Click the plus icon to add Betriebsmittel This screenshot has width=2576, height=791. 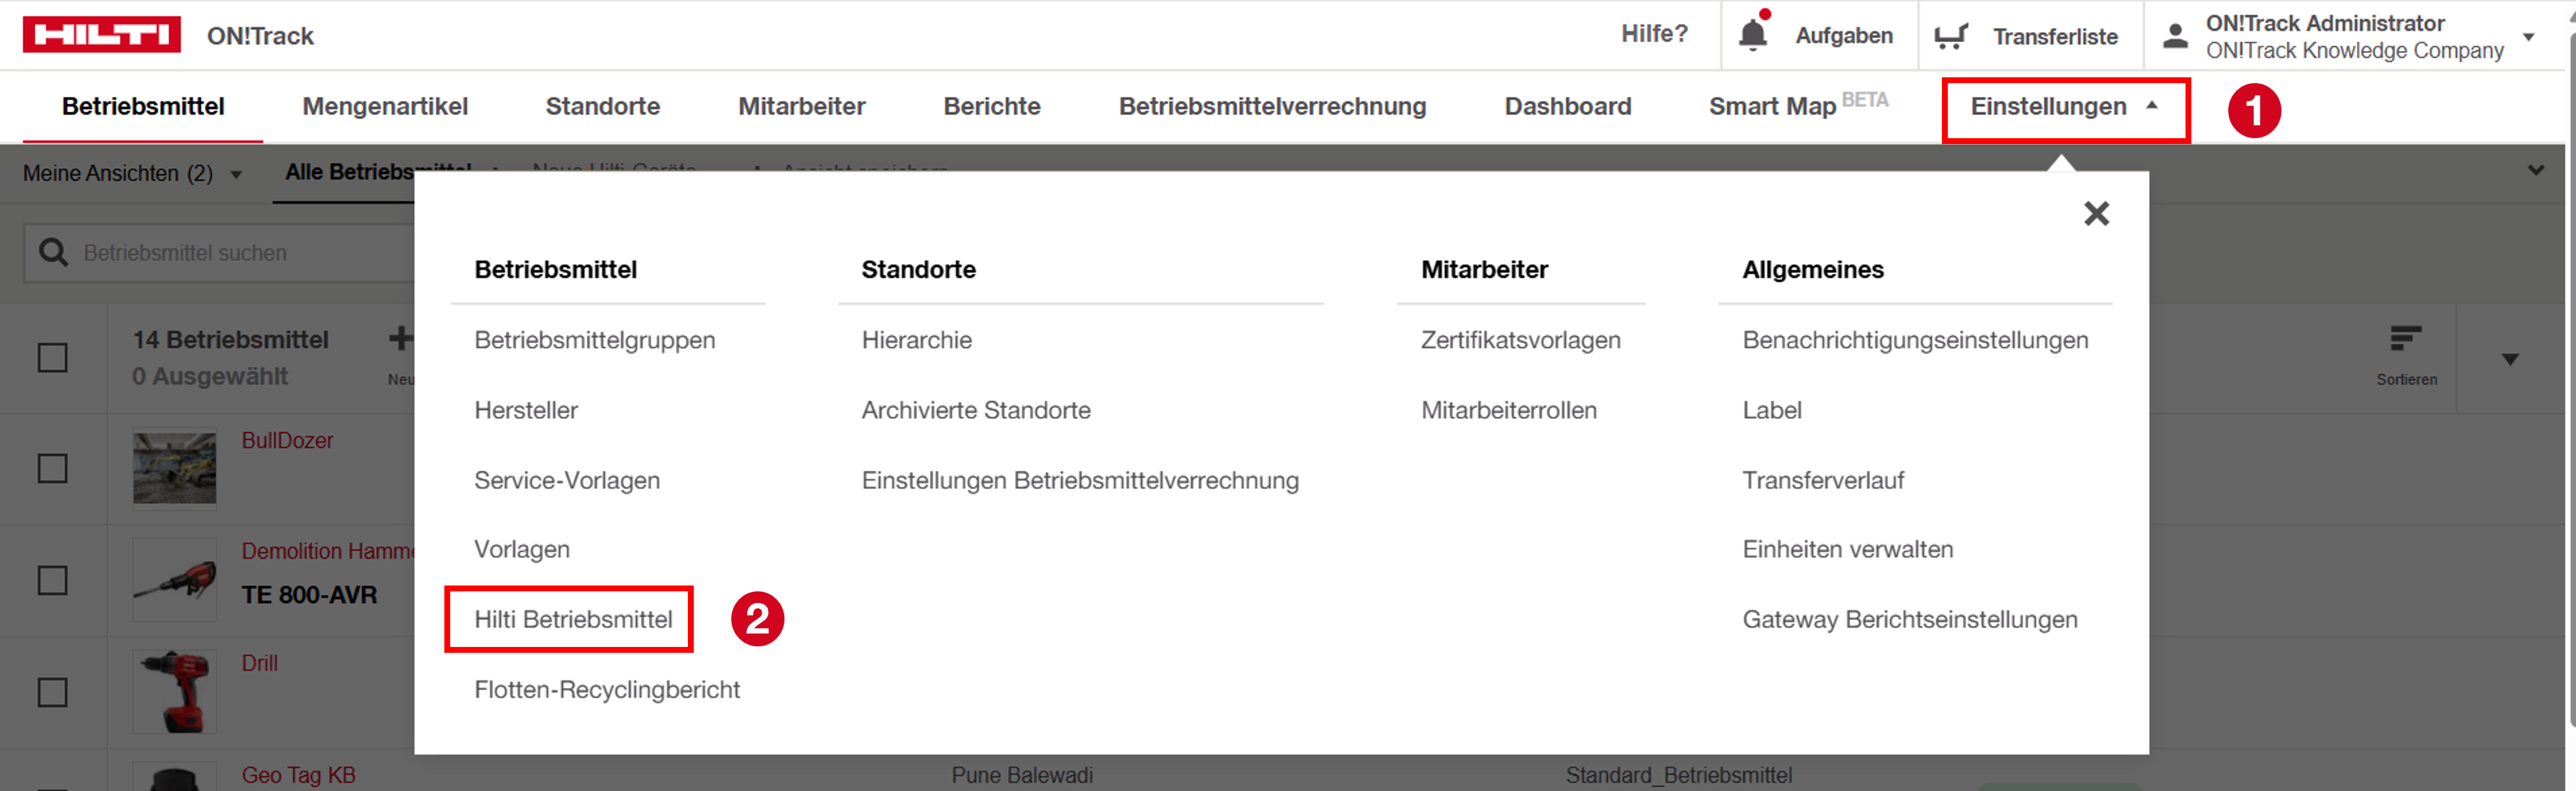(x=400, y=338)
